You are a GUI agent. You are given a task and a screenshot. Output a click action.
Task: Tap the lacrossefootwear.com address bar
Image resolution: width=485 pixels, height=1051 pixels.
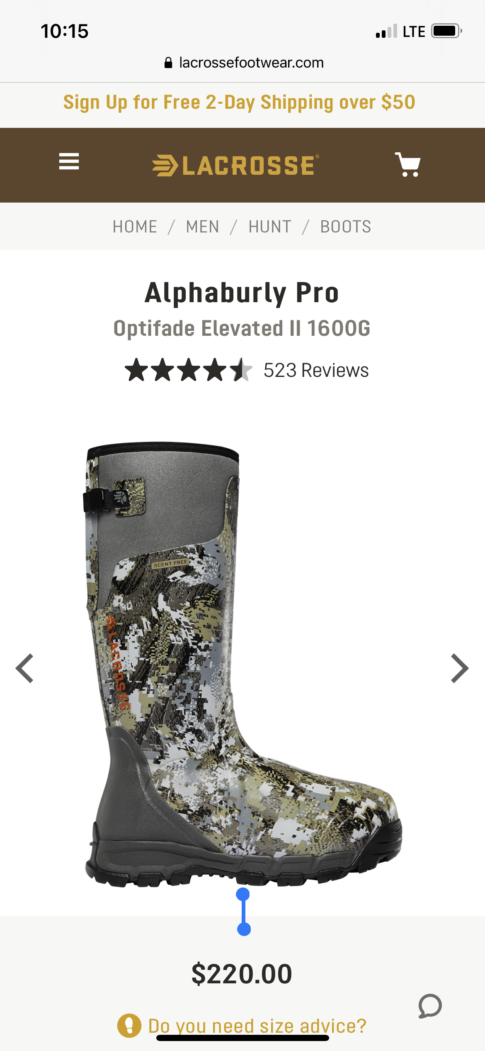(244, 63)
